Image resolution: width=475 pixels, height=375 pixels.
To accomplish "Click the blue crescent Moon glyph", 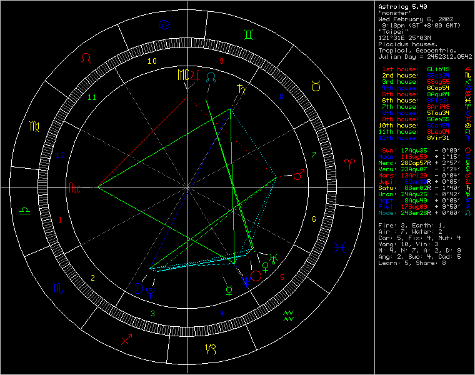I will point(139,288).
